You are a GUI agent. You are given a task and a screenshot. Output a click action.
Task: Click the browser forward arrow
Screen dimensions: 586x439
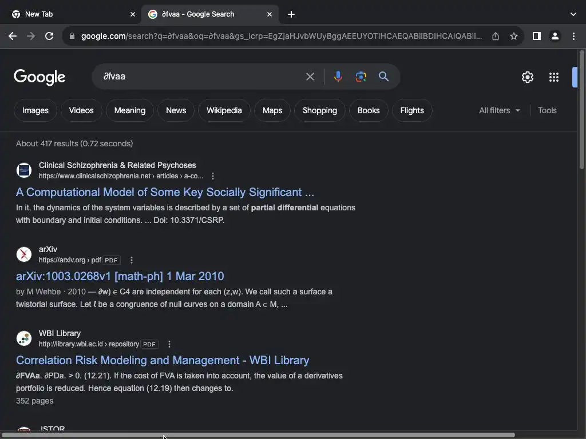click(x=31, y=36)
